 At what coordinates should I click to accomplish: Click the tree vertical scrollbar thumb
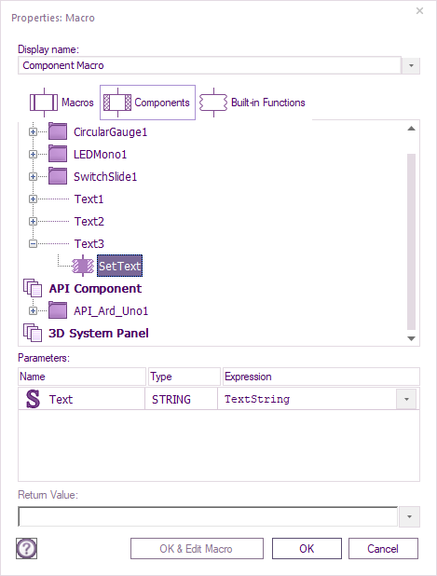(411, 241)
